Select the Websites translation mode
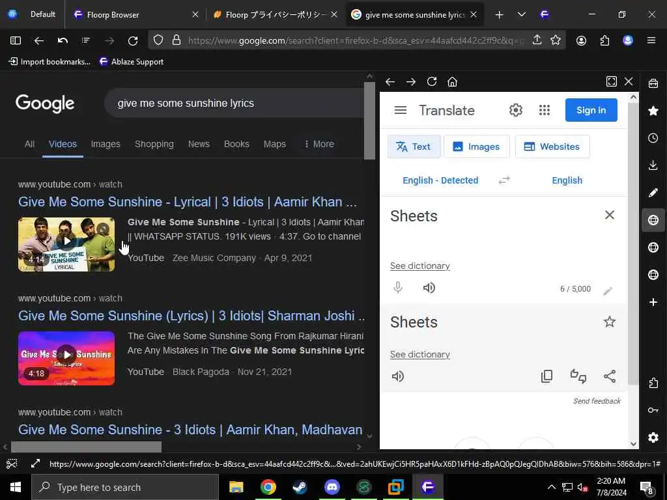This screenshot has height=500, width=667. click(552, 146)
